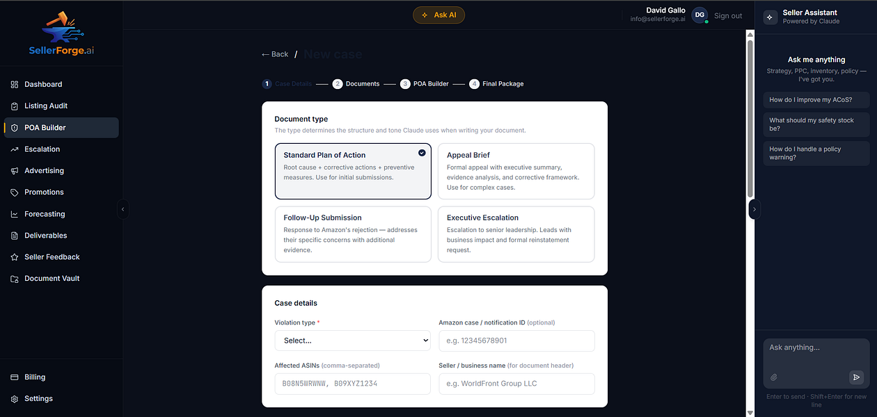Go back using Back link
Image resolution: width=877 pixels, height=417 pixels.
coord(275,54)
